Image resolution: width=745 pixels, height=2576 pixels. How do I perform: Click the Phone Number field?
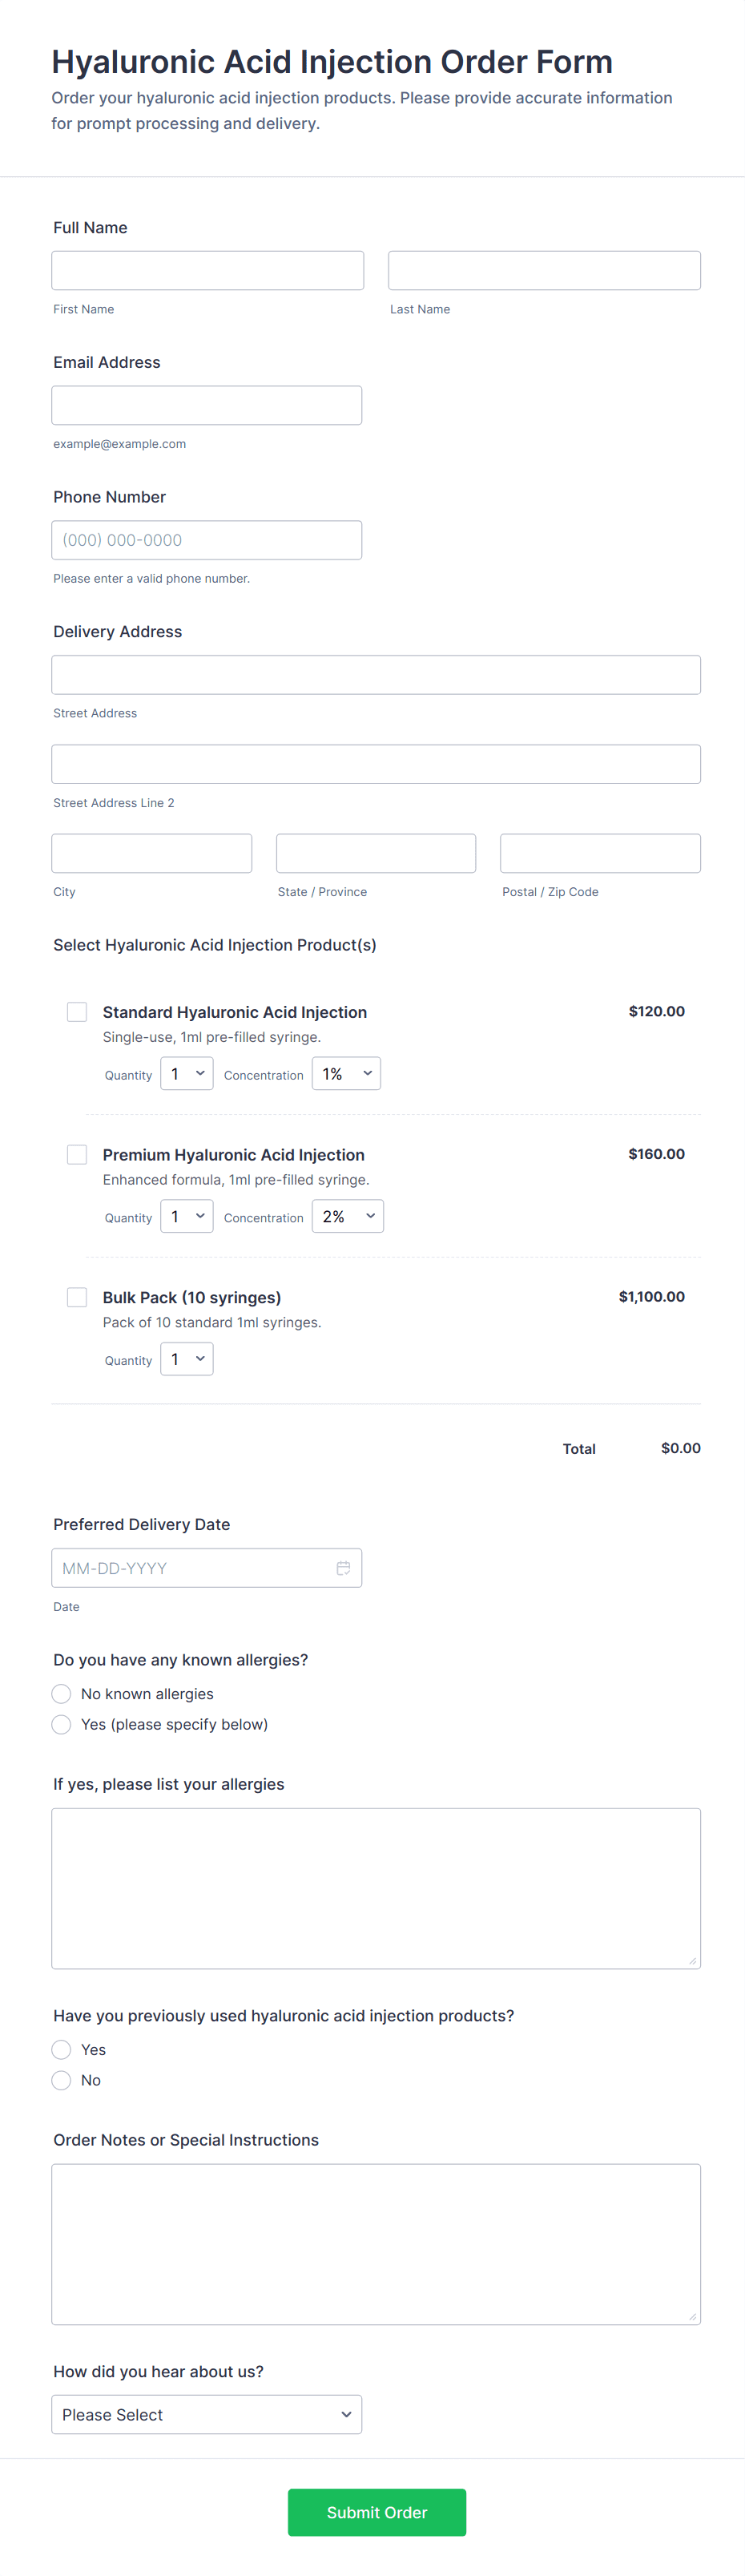pyautogui.click(x=206, y=540)
